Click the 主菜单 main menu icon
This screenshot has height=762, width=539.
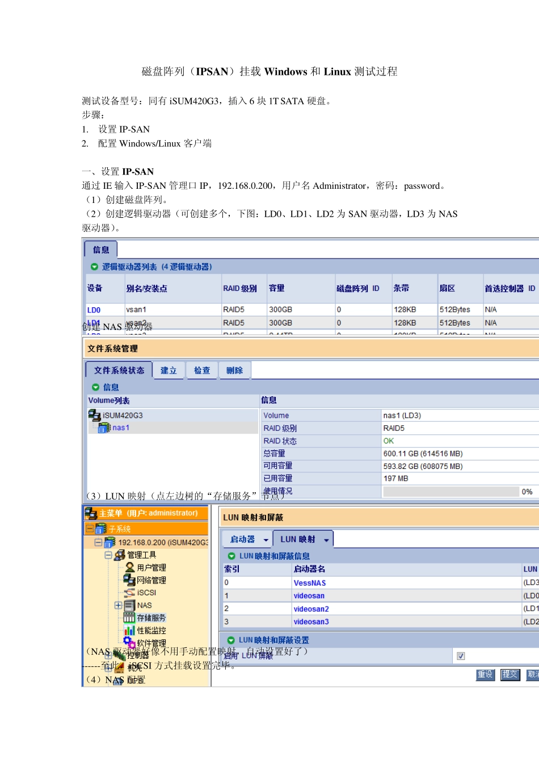tap(91, 513)
